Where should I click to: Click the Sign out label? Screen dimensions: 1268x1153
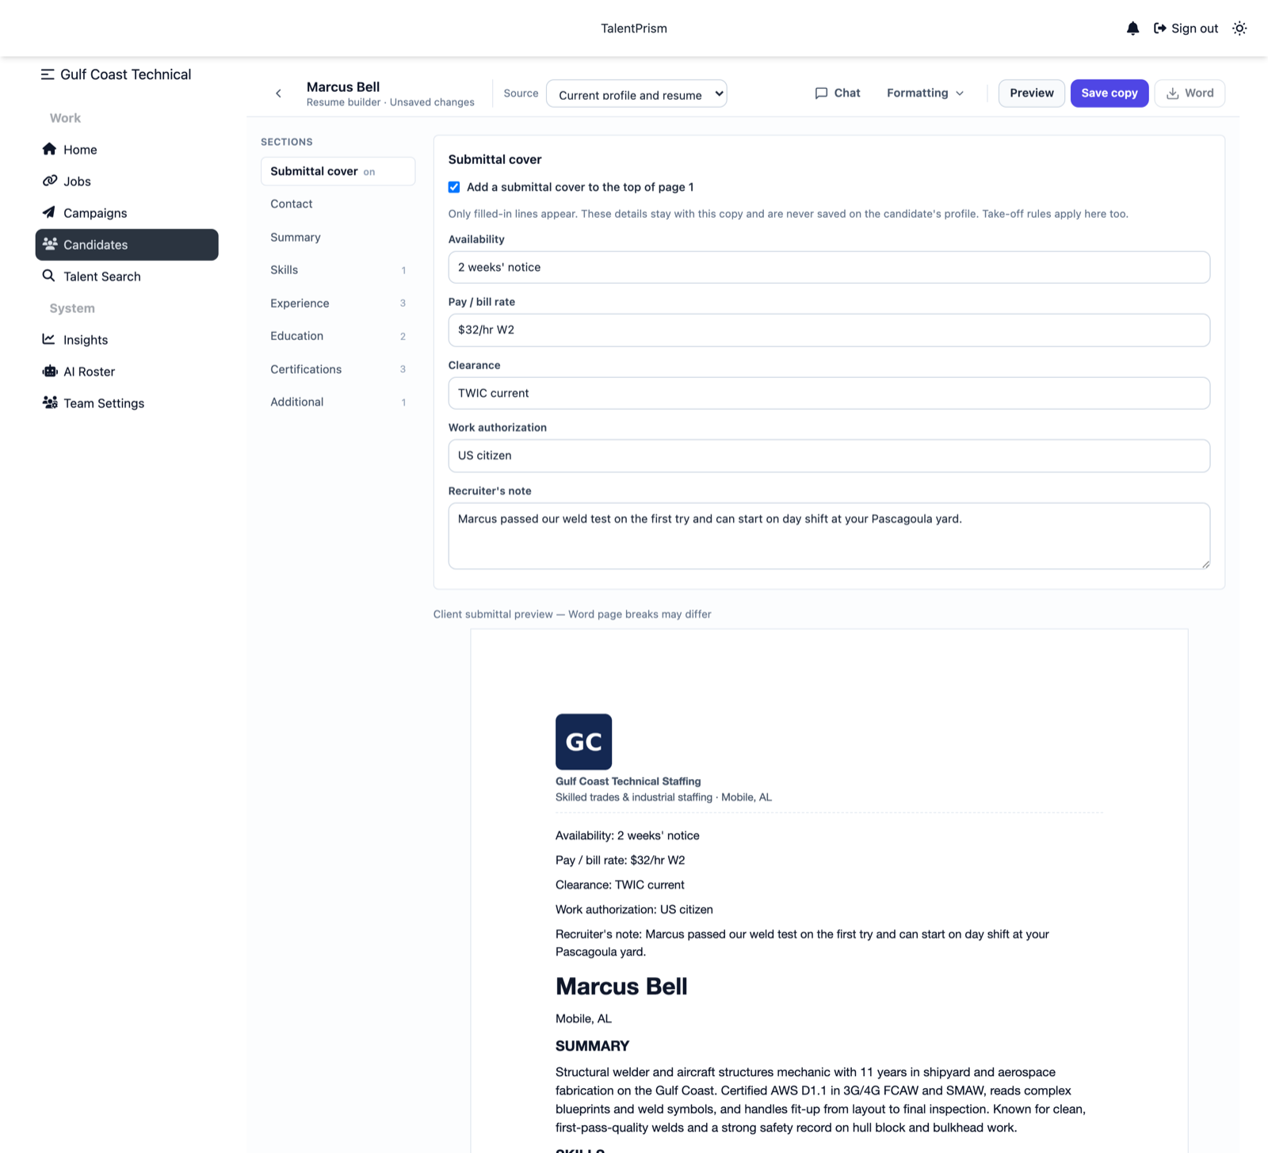1194,29
